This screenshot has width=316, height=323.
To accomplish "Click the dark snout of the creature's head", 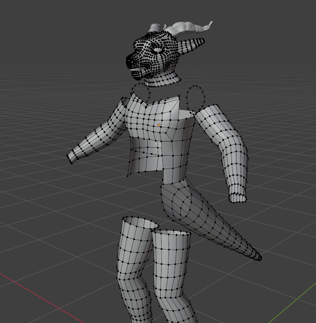I will [x=130, y=61].
